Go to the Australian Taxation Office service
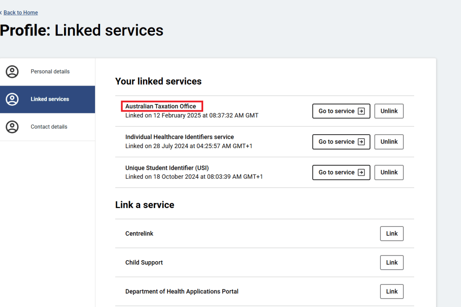The width and height of the screenshot is (461, 307). tap(341, 111)
